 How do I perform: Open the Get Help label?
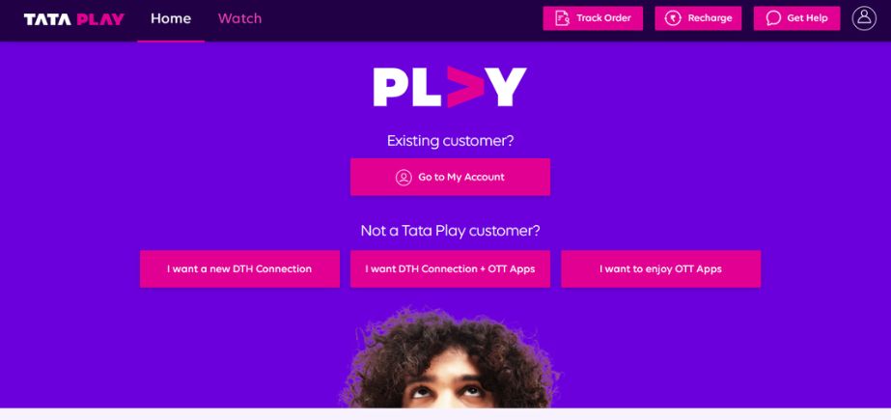(807, 18)
